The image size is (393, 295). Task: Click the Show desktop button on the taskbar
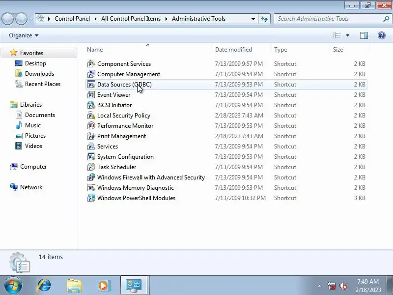tap(391, 285)
